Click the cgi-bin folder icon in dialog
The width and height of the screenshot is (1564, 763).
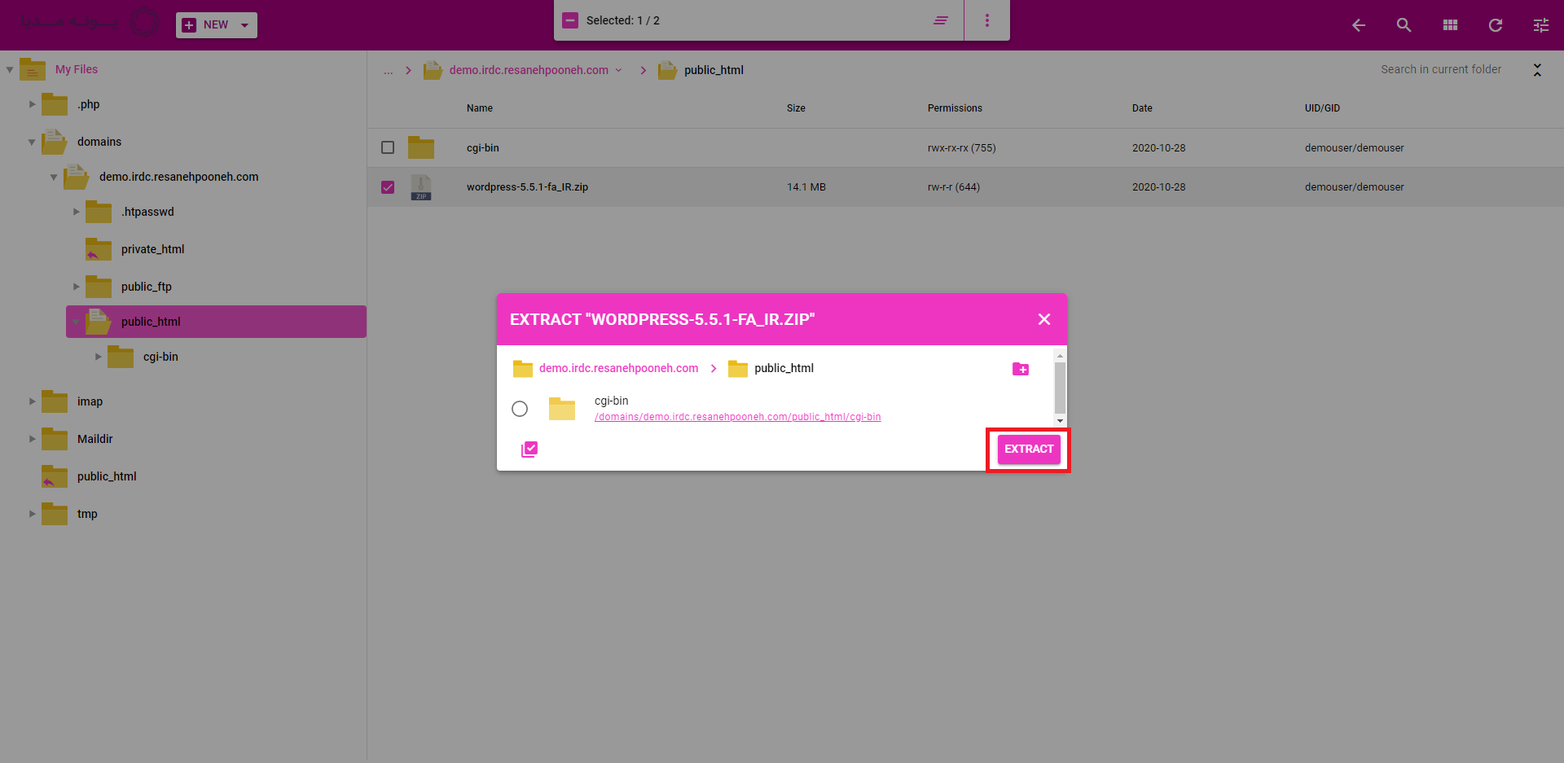point(562,409)
